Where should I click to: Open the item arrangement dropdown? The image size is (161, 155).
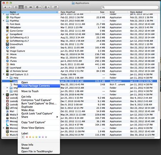[47, 7]
